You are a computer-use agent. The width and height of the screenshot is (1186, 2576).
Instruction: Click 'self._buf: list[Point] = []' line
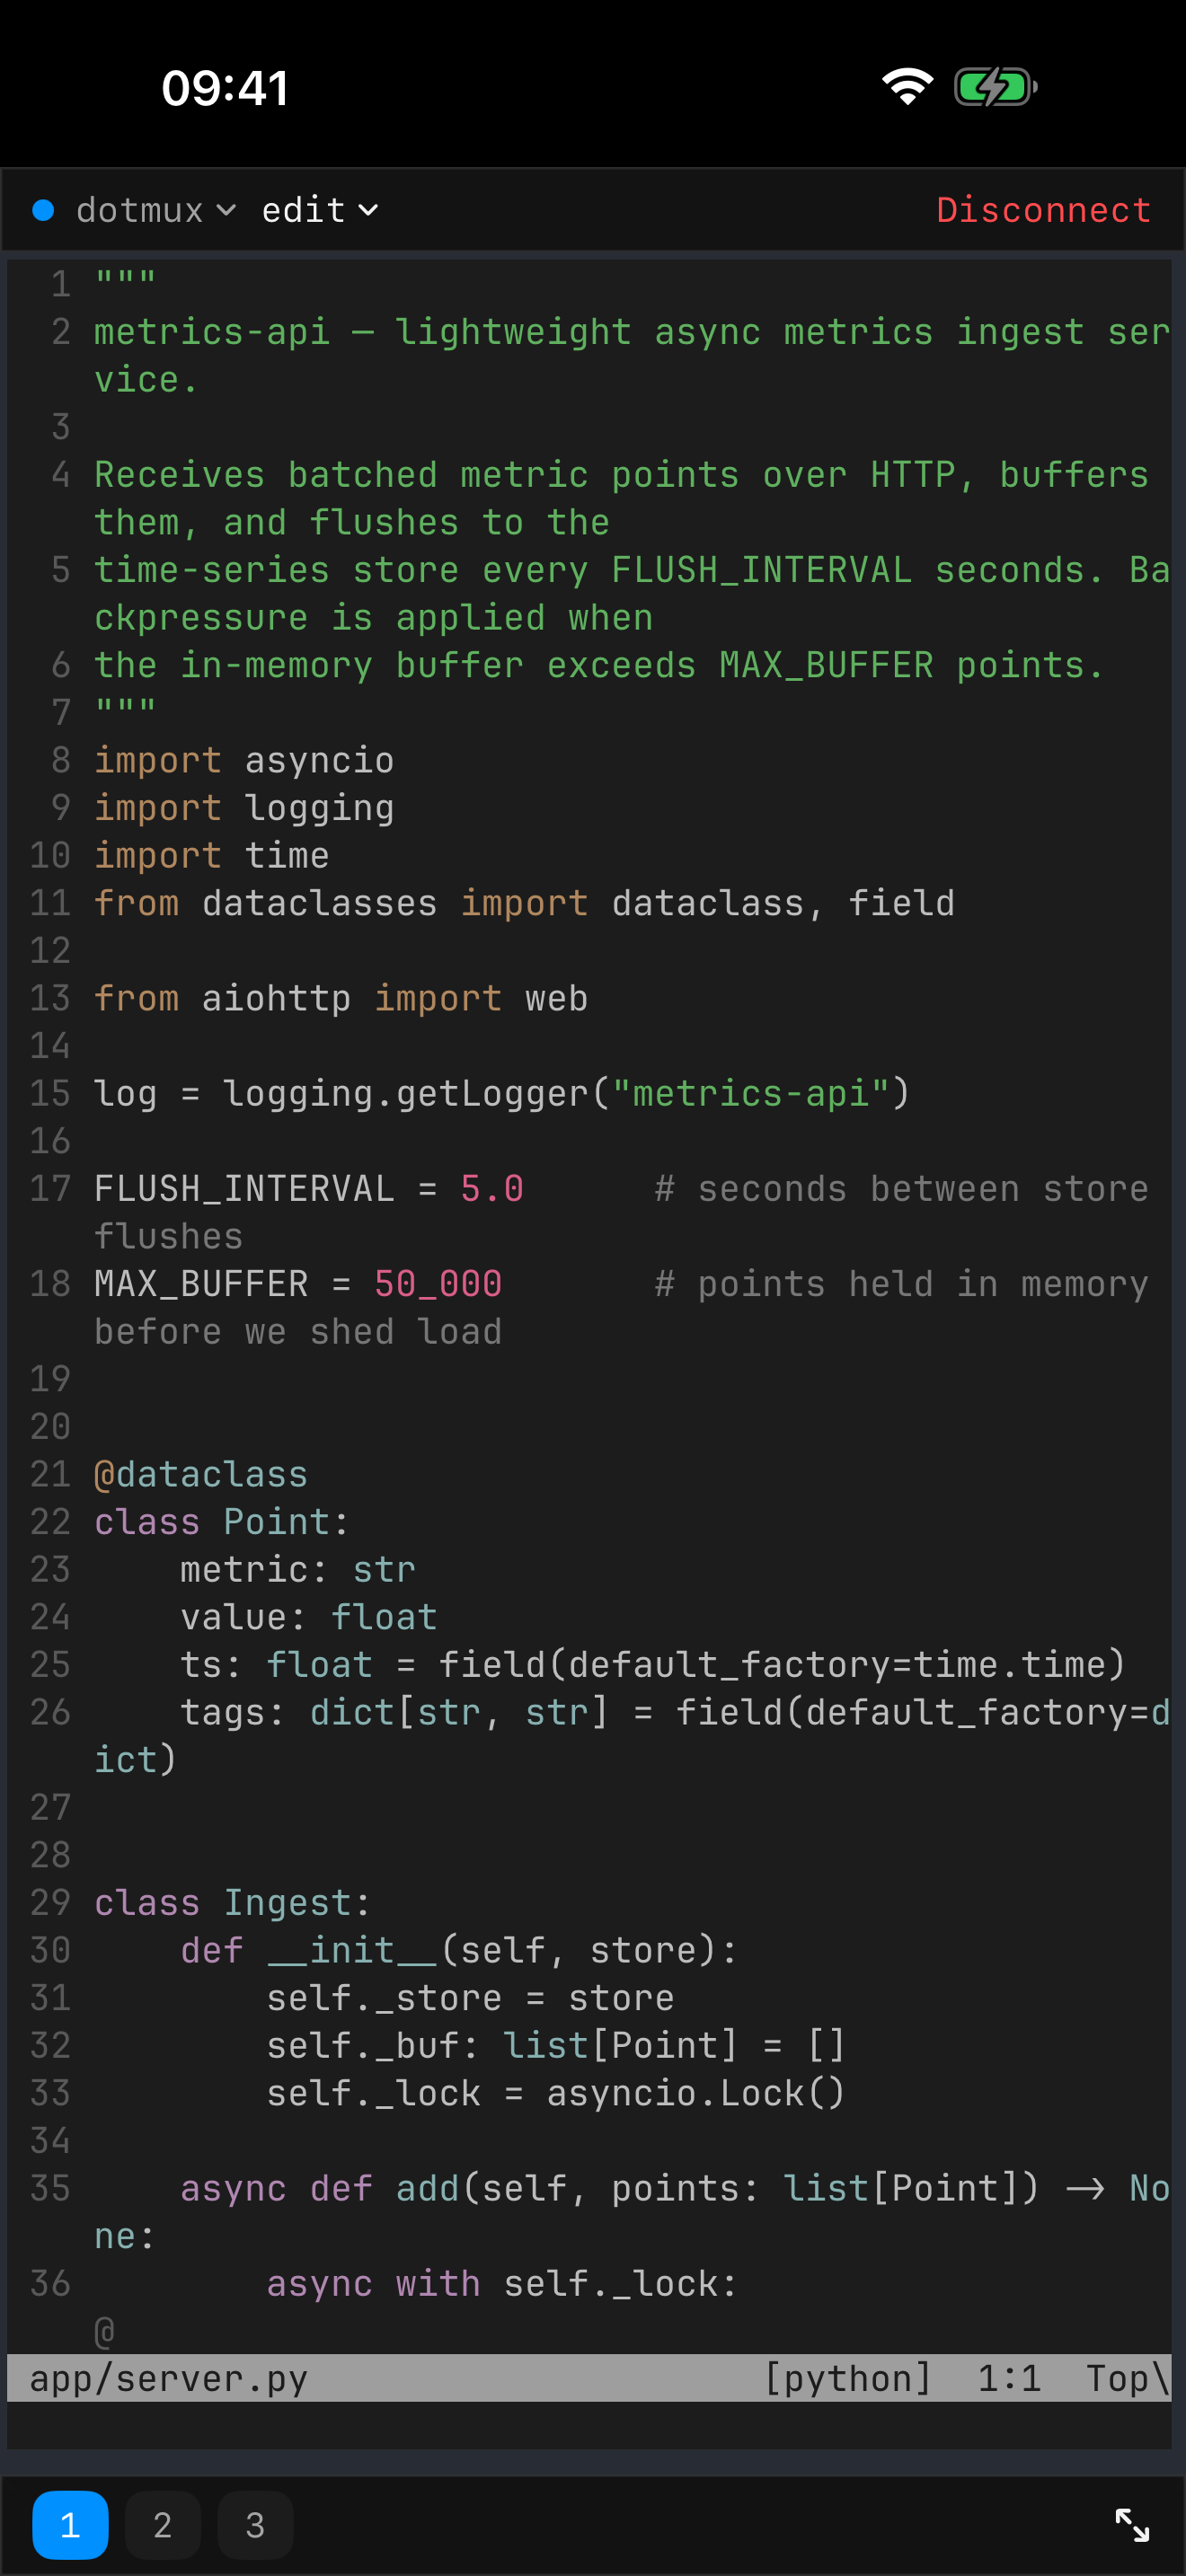[556, 2045]
